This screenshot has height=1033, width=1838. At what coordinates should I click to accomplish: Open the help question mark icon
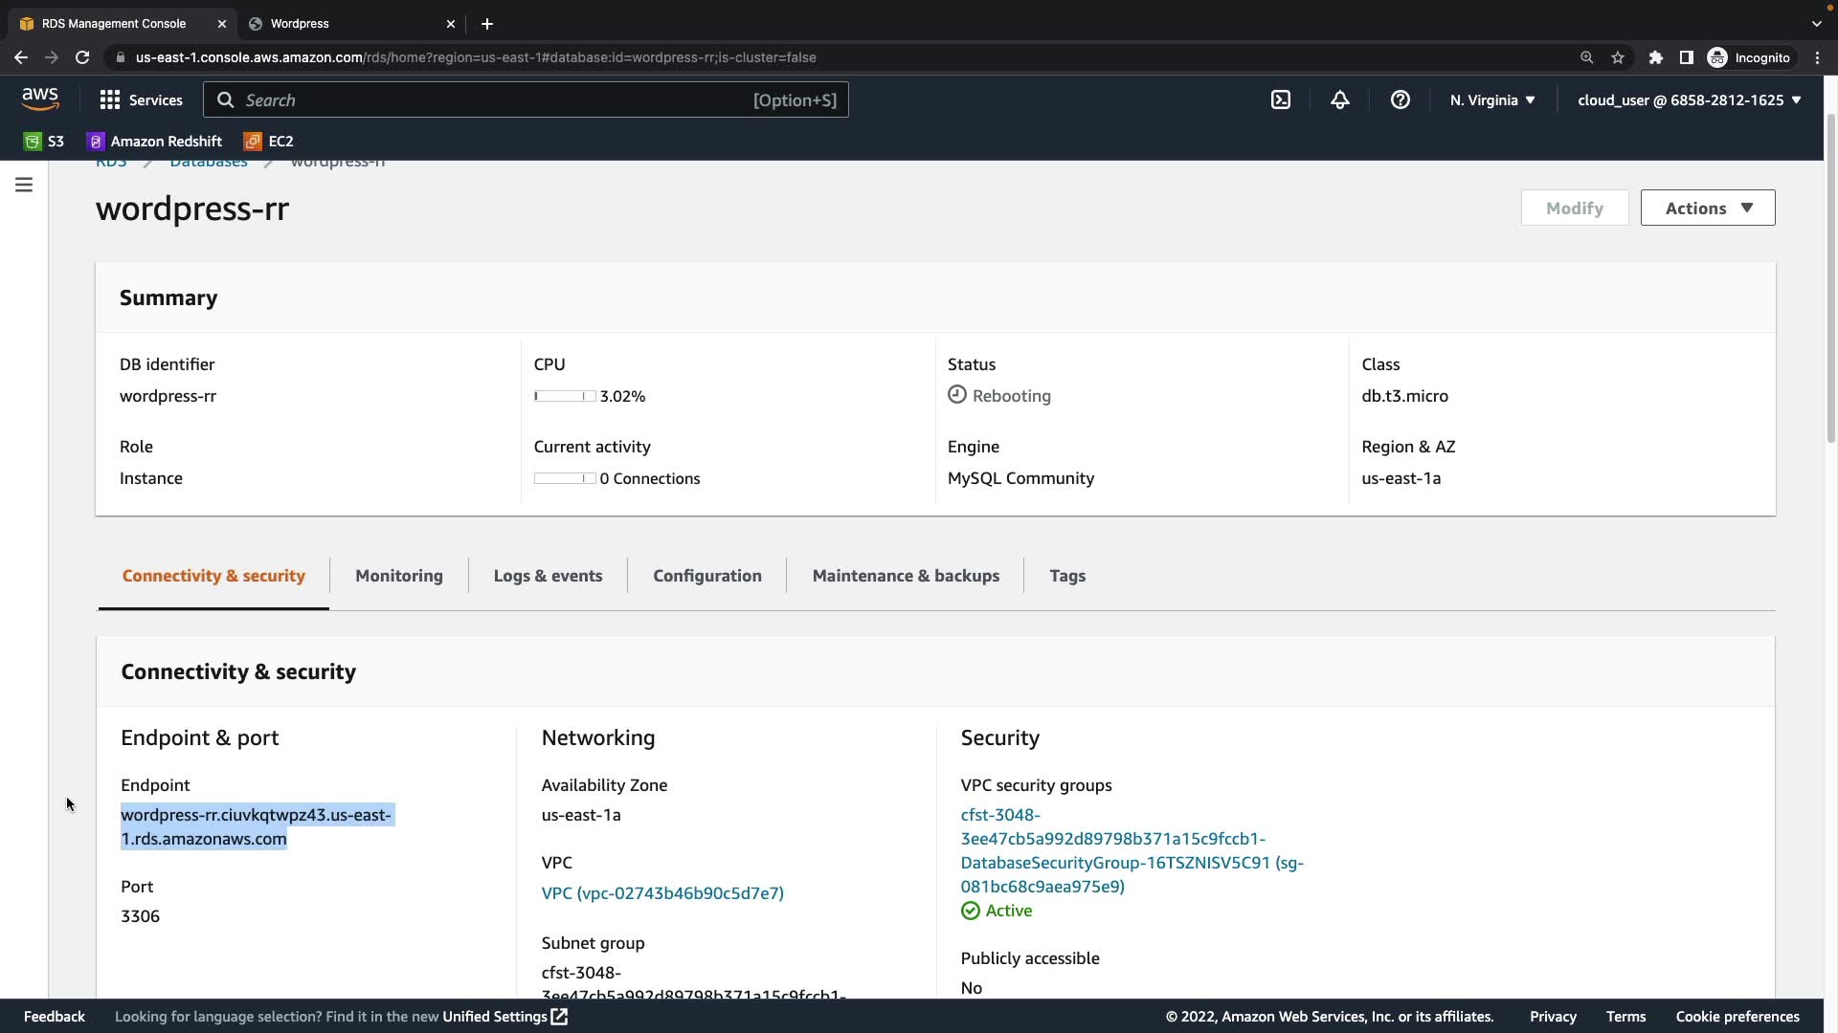point(1400,99)
